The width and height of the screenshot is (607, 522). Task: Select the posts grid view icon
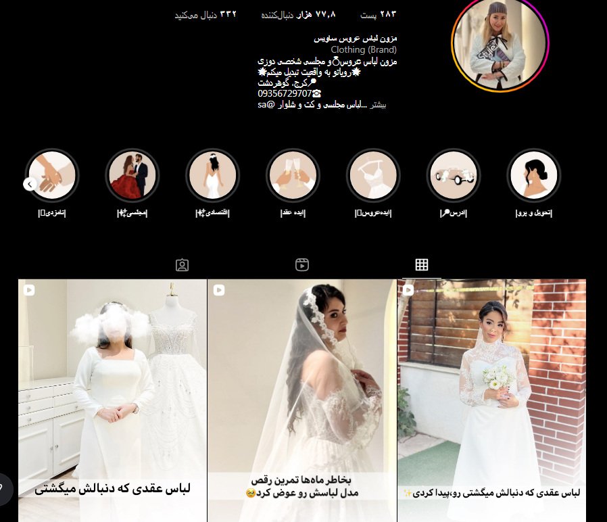[422, 264]
